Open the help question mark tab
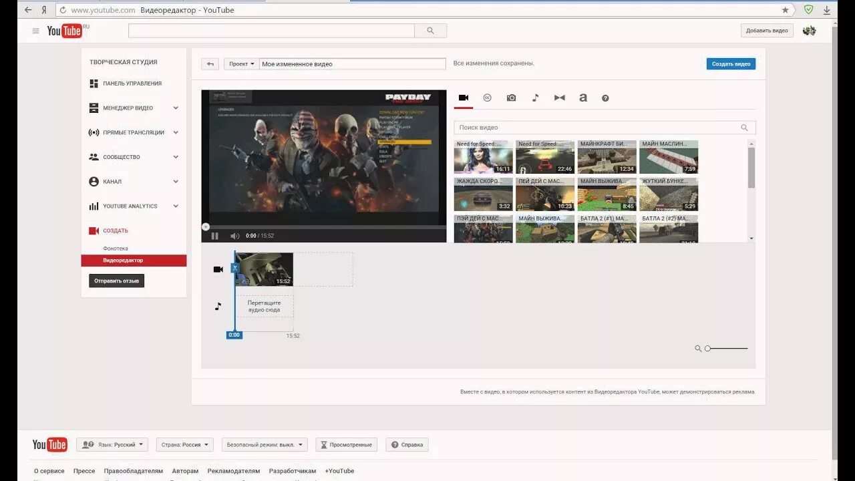 point(605,98)
